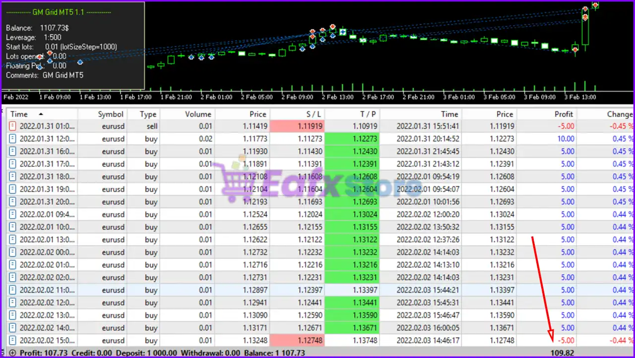The height and width of the screenshot is (358, 635).
Task: Click the icon of the 1.12897 buy trade row
Action: tap(13, 290)
